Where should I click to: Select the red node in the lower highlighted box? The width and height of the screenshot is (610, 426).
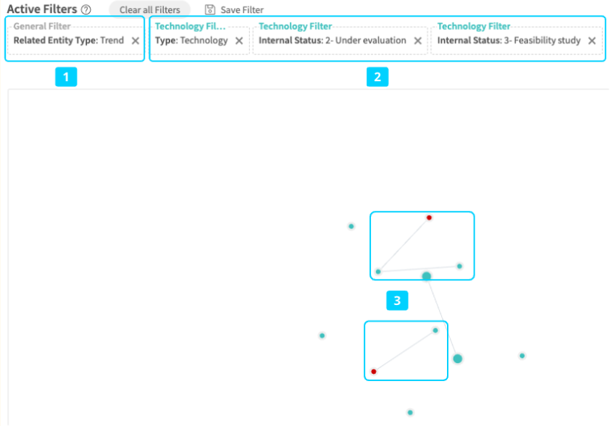[x=374, y=371]
